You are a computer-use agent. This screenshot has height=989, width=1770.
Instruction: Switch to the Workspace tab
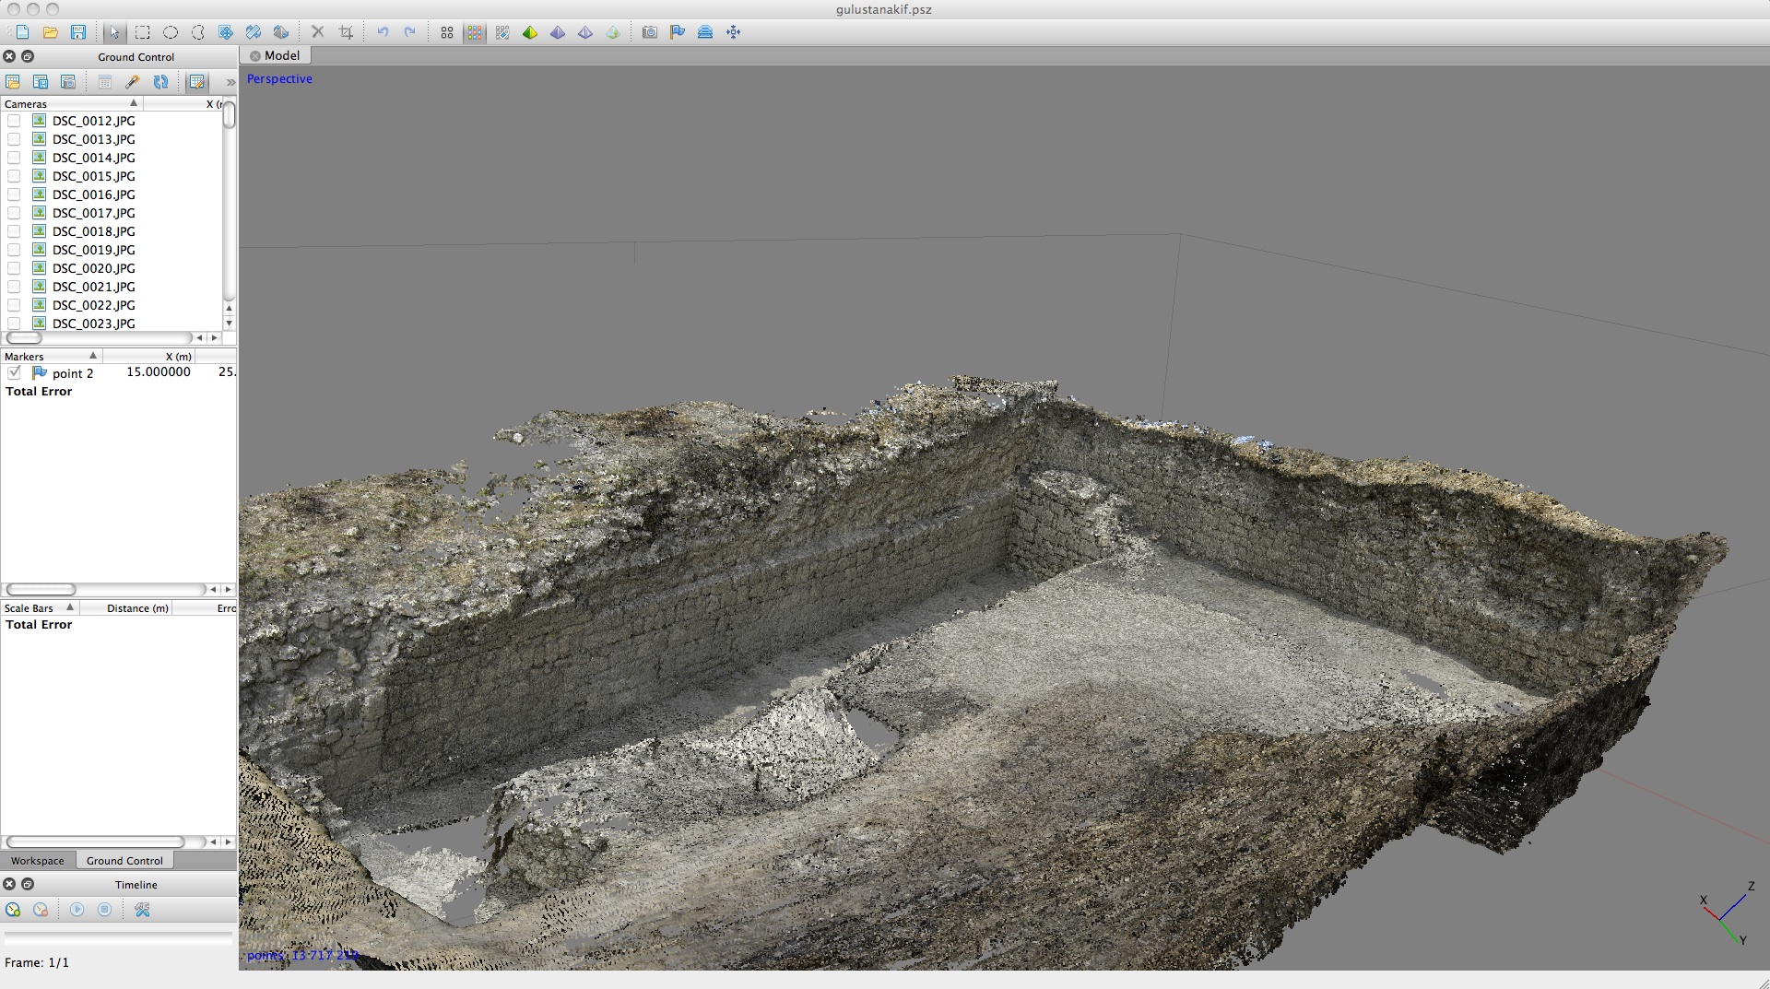[38, 861]
